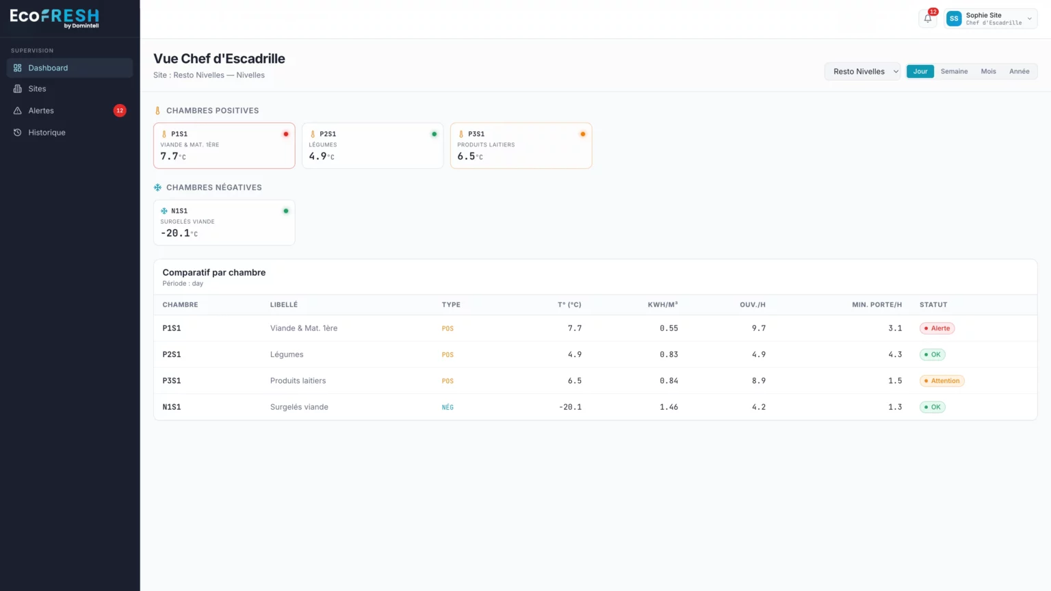Open the notifications bell icon
Screen dimensions: 1051x591
[928, 18]
